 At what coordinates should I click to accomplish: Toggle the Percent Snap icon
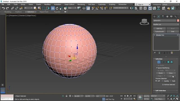pos(102,8)
